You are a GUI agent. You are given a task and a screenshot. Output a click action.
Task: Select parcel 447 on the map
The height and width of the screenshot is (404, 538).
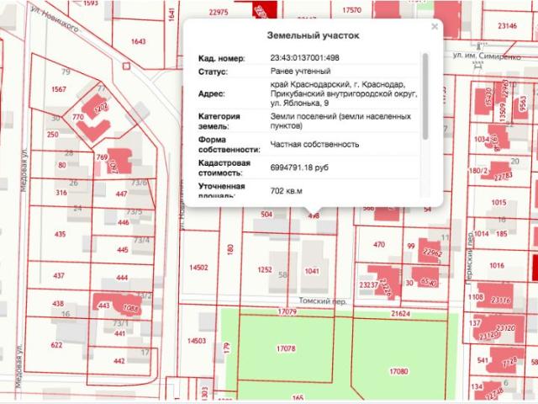[x=121, y=194]
